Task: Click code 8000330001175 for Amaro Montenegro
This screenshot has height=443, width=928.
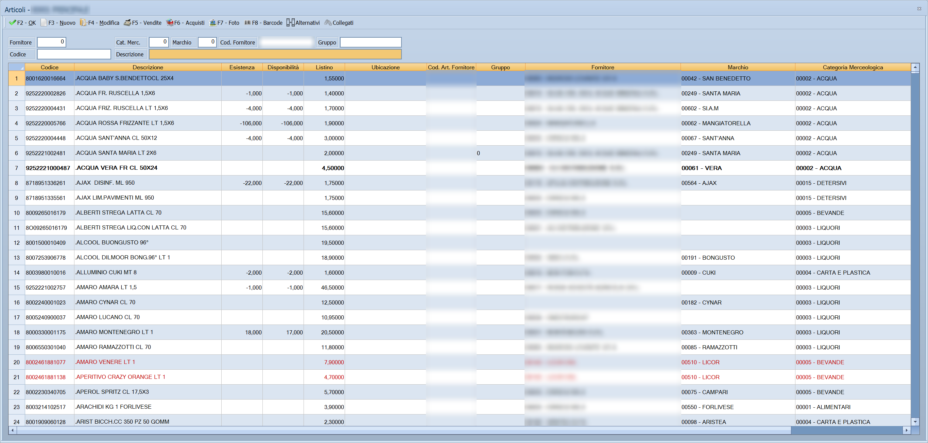Action: click(46, 332)
